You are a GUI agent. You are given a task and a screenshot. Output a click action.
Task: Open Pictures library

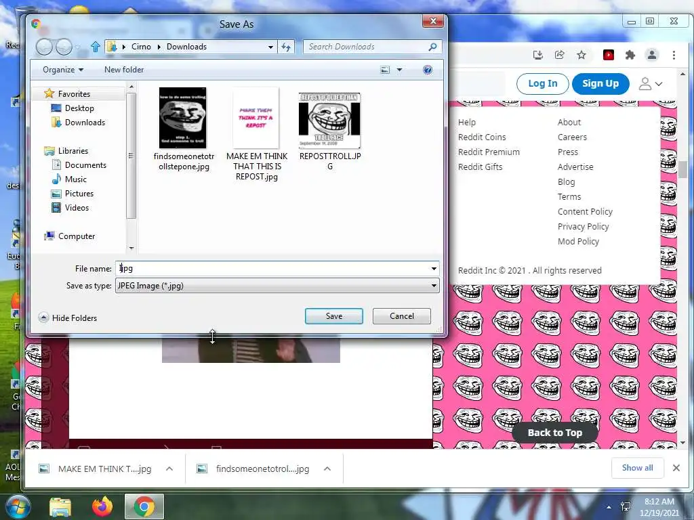pos(79,193)
